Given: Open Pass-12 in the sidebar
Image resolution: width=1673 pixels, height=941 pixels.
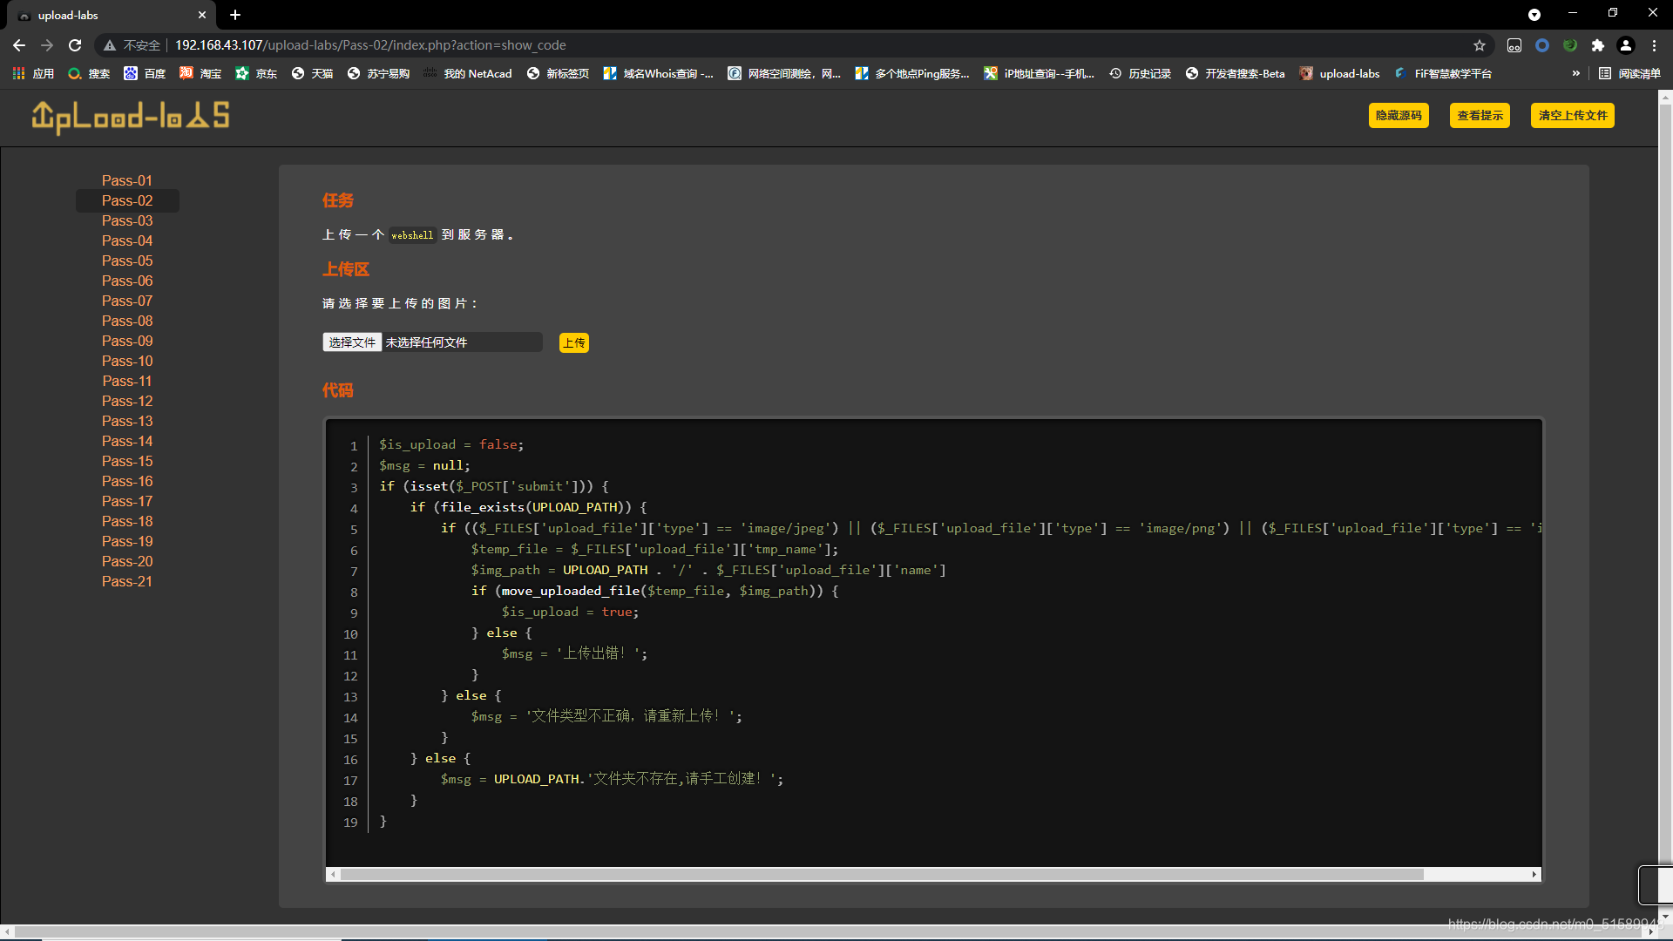Looking at the screenshot, I should 127,401.
